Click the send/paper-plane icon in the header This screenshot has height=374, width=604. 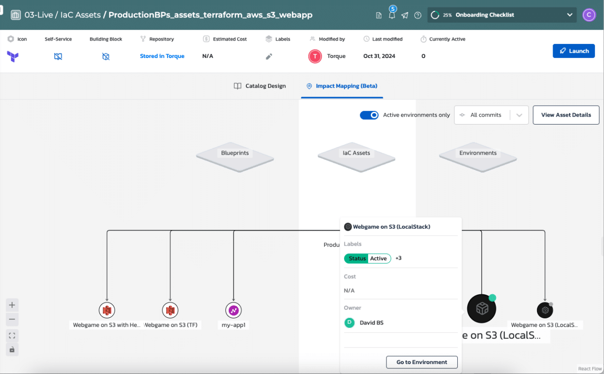tap(404, 15)
